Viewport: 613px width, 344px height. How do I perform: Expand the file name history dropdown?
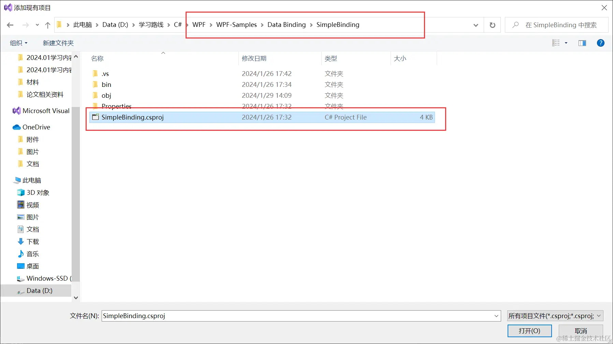[x=496, y=316]
